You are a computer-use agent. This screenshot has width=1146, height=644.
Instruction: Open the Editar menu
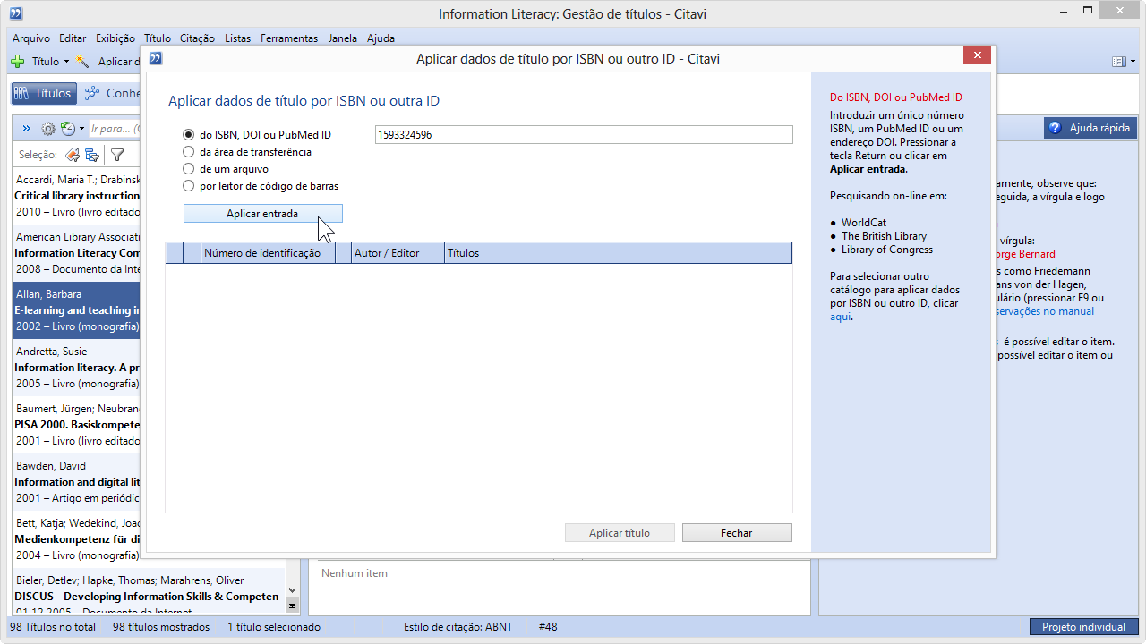click(x=73, y=38)
